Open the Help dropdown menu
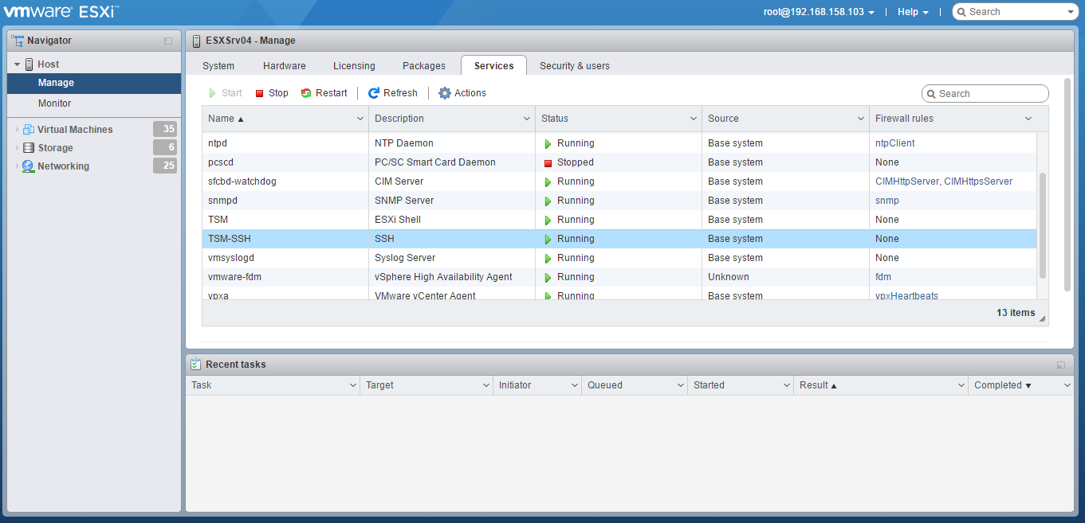The height and width of the screenshot is (523, 1085). click(x=913, y=12)
